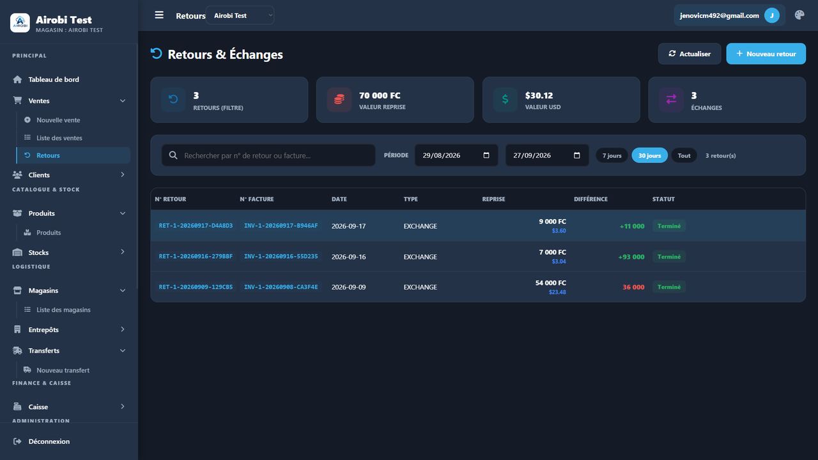Click the dollar sign Valeur USD icon
Image resolution: width=818 pixels, height=460 pixels.
[x=505, y=100]
